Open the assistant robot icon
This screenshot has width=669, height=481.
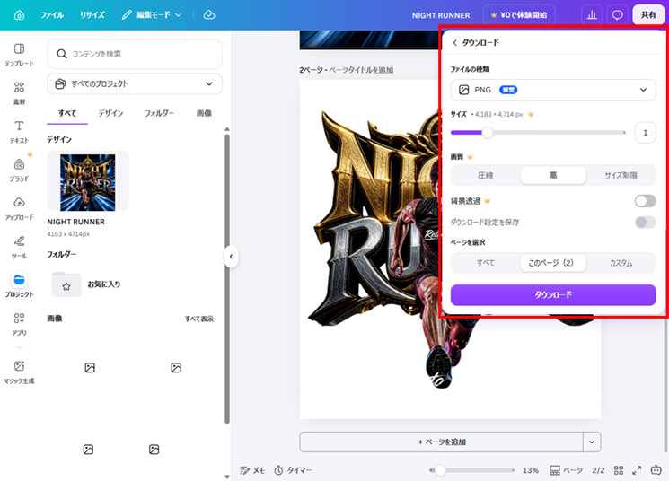tap(656, 470)
